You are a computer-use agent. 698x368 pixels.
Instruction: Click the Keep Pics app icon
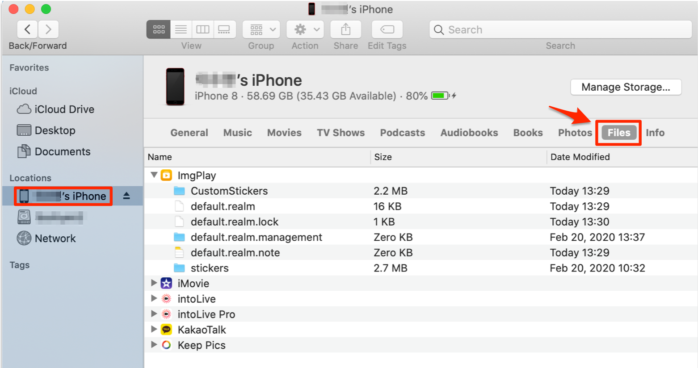pyautogui.click(x=166, y=345)
